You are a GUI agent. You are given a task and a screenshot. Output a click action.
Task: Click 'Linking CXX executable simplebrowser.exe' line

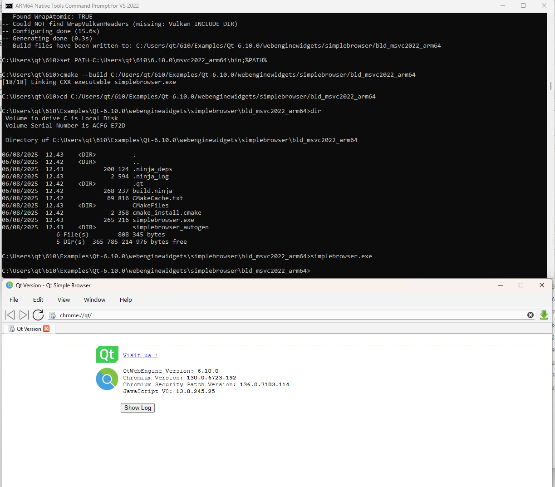89,82
